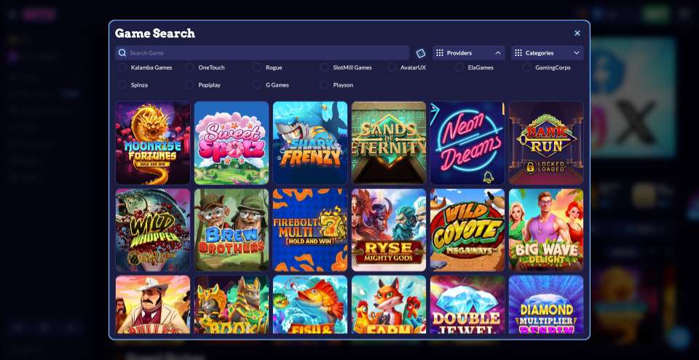Select the ElaGames provider radio
Viewport: 699px width, 360px height.
click(x=459, y=68)
